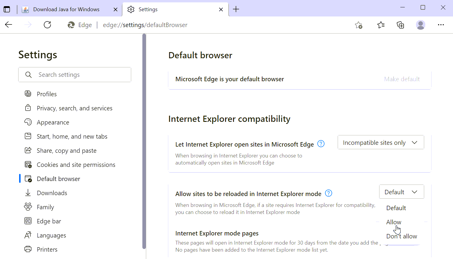Viewport: 453px width, 259px height.
Task: Click the Internet Explorer mode pages label
Action: pos(217,233)
